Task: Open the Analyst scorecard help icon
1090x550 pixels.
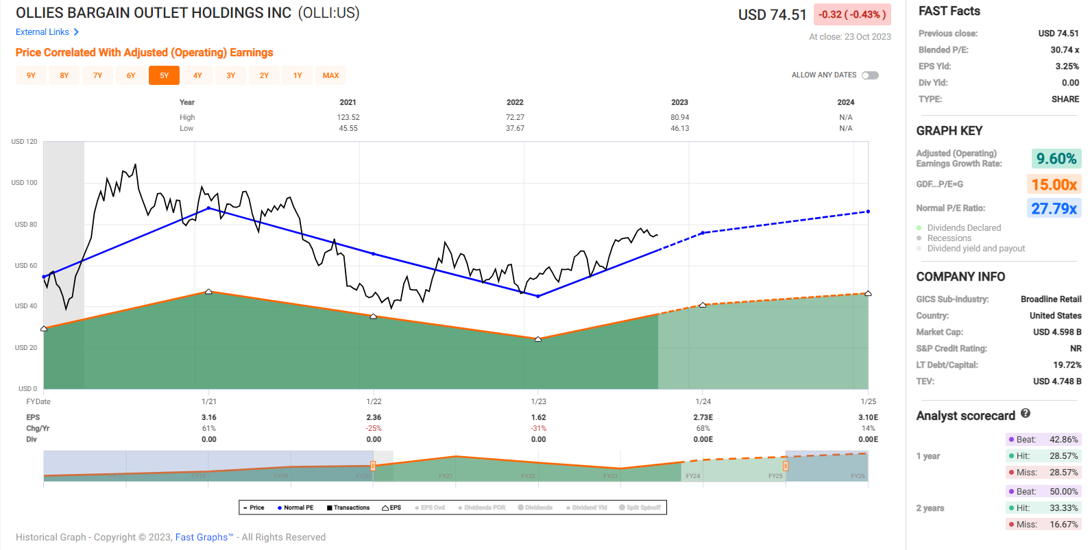Action: [1026, 413]
